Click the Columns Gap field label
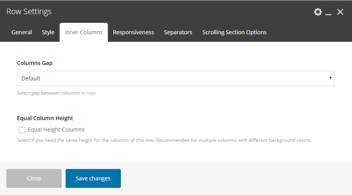The width and height of the screenshot is (352, 195). pos(35,63)
